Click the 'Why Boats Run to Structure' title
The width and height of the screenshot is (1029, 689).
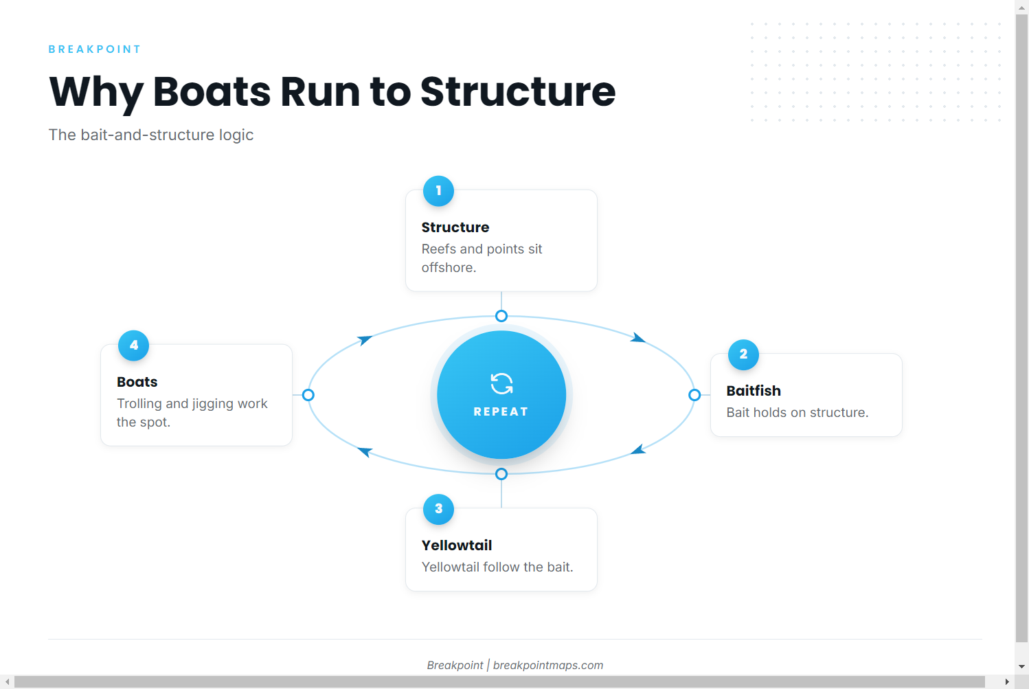click(x=332, y=92)
